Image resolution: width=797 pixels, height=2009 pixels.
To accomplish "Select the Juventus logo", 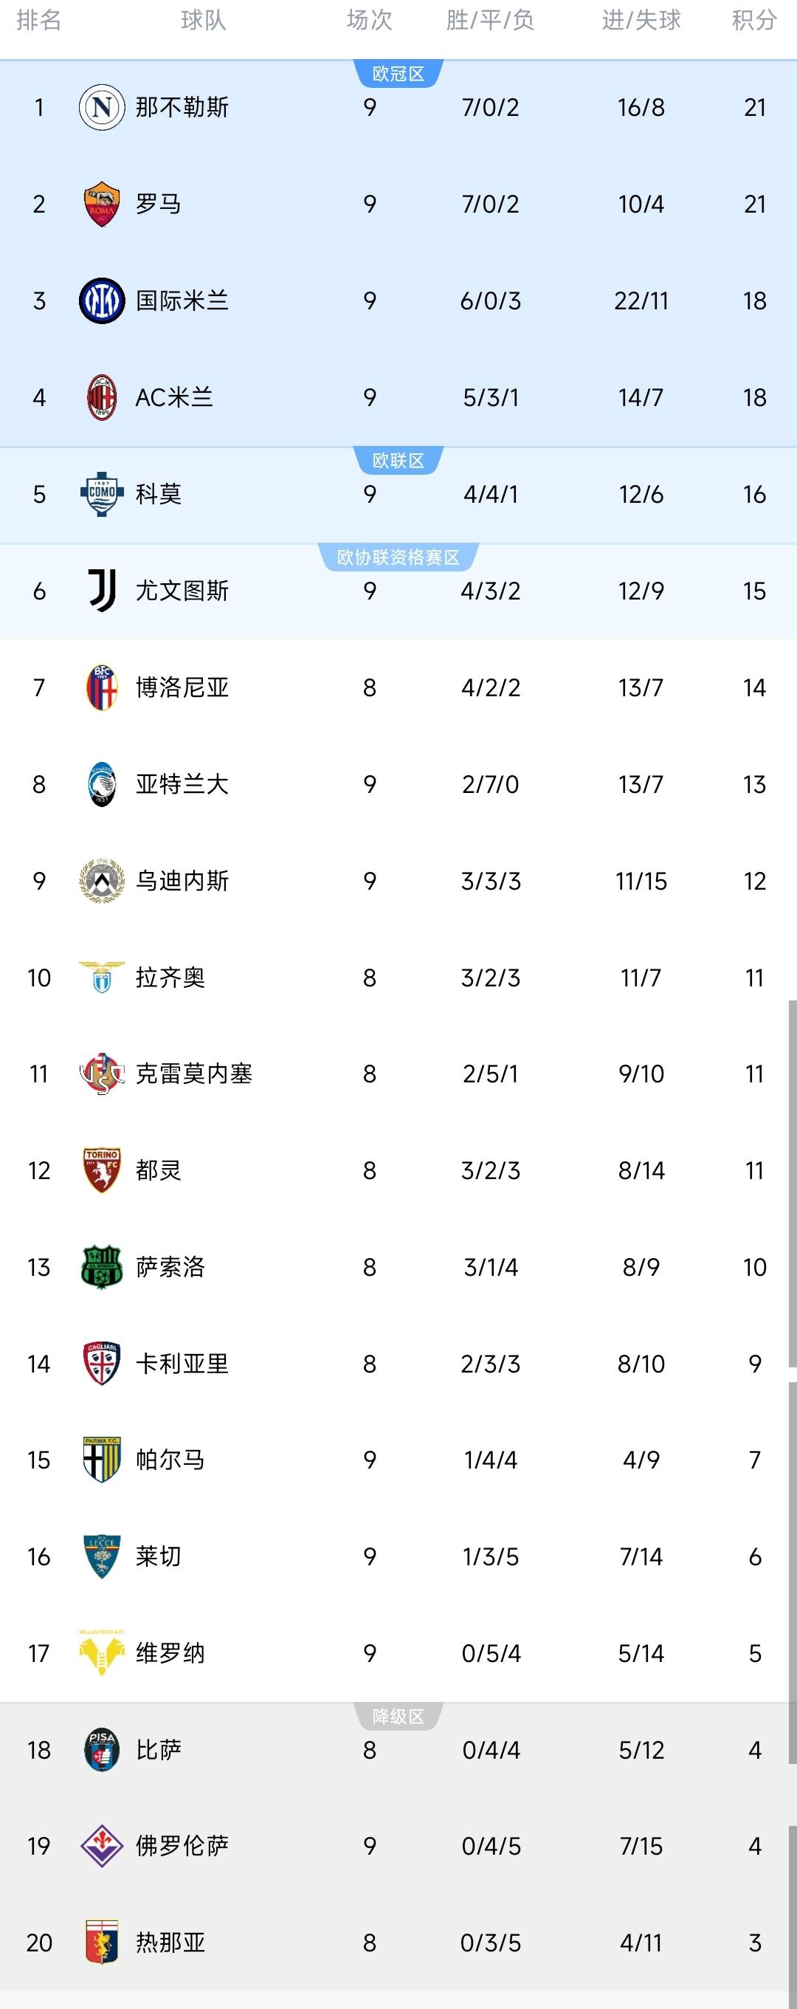I will click(100, 592).
